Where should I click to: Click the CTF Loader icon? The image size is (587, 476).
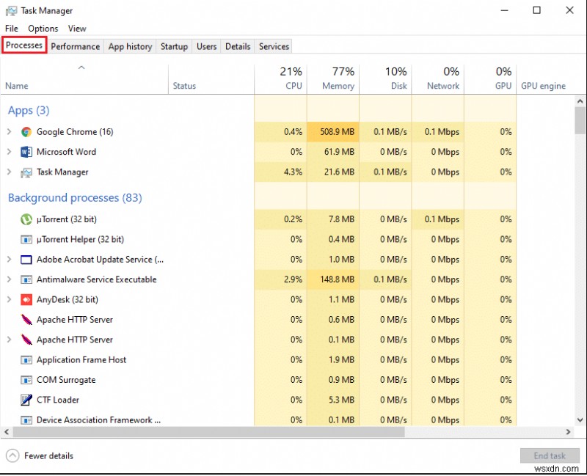[26, 400]
